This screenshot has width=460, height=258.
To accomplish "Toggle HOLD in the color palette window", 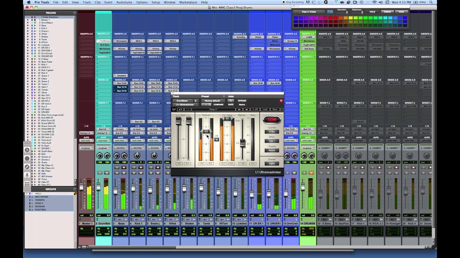I will (372, 12).
